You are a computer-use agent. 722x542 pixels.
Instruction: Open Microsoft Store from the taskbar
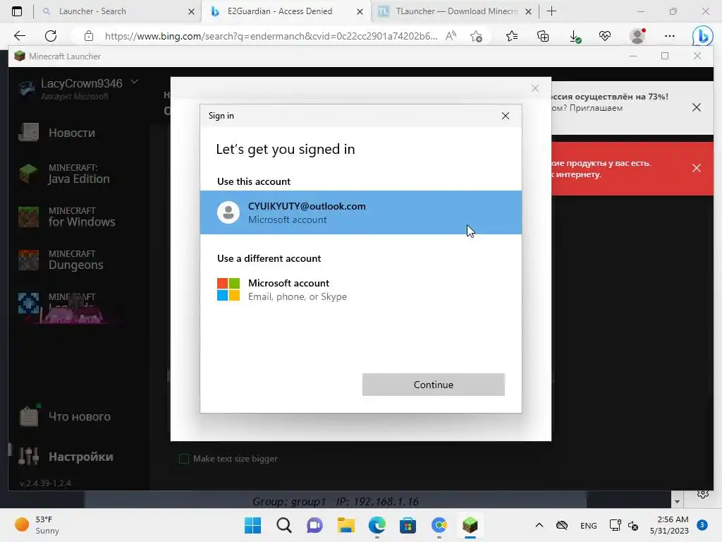coord(408,525)
